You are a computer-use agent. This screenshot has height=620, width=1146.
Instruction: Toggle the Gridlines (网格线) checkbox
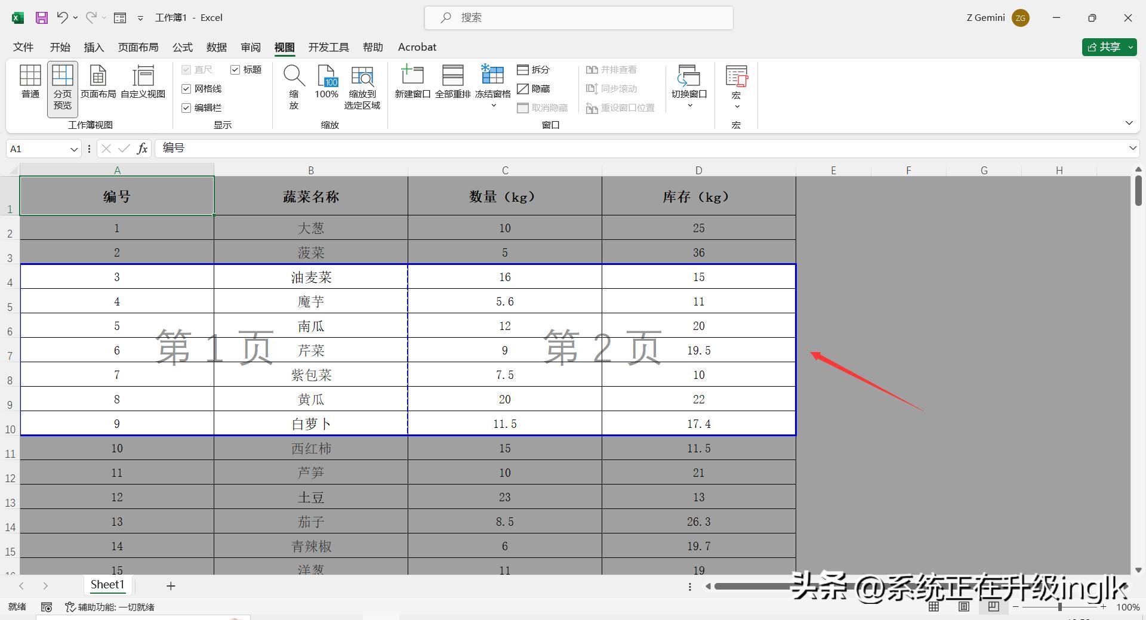coord(186,89)
